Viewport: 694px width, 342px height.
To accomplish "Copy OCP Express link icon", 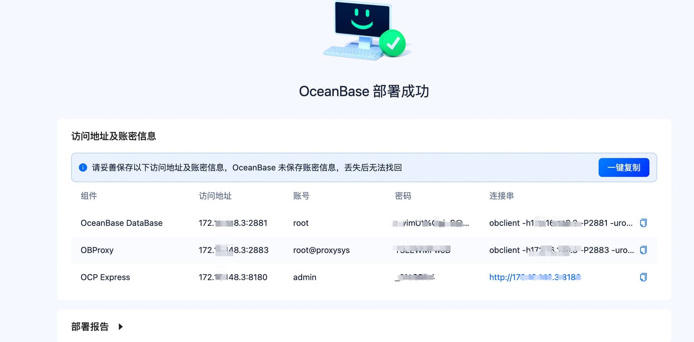I will click(x=643, y=277).
